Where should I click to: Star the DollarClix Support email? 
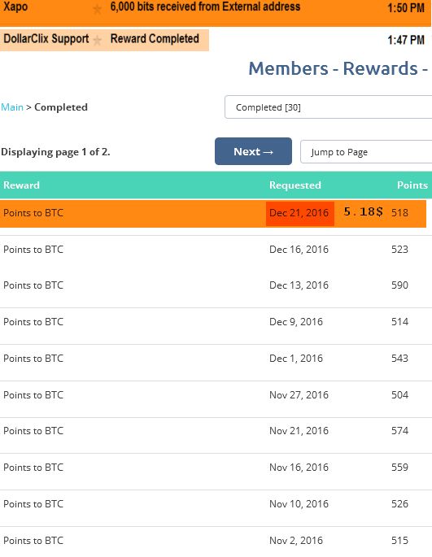(x=97, y=40)
